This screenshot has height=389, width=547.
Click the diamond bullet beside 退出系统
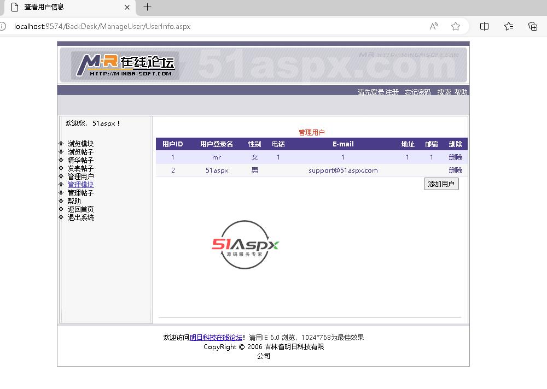(61, 217)
